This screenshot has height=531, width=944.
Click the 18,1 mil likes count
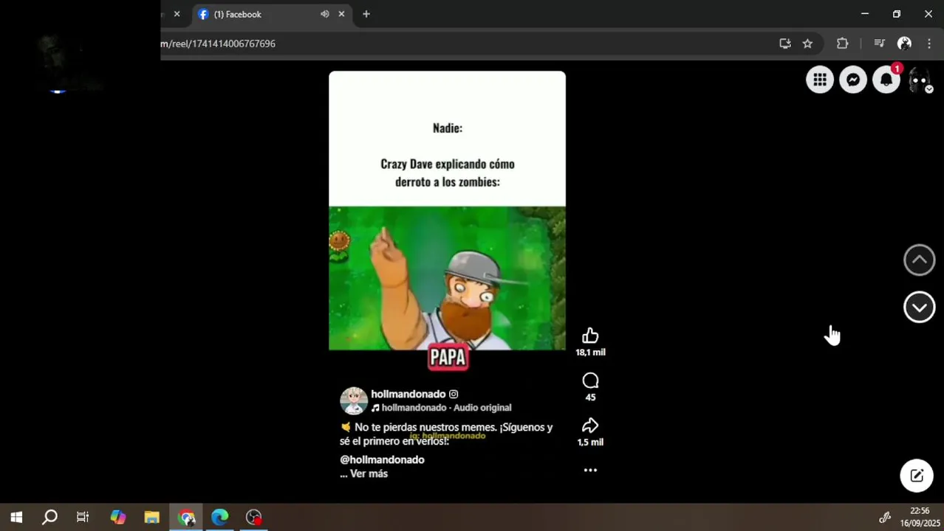(x=590, y=353)
